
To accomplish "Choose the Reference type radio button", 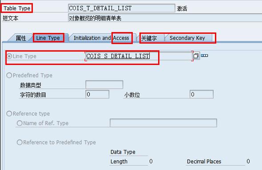I will 9,114.
